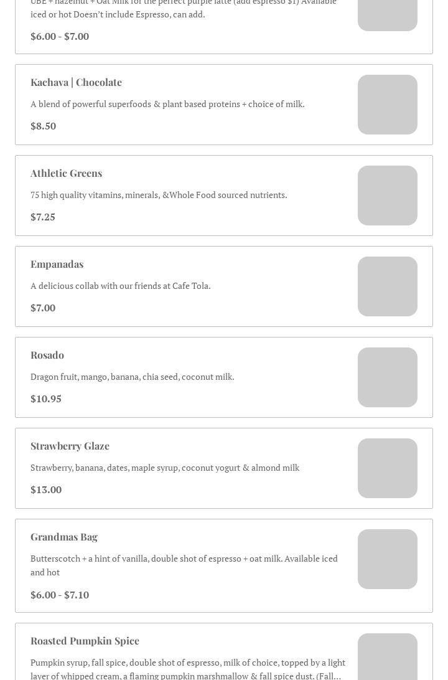
Task: Click the $6.00 - $7.10 price range
Action: 60,595
